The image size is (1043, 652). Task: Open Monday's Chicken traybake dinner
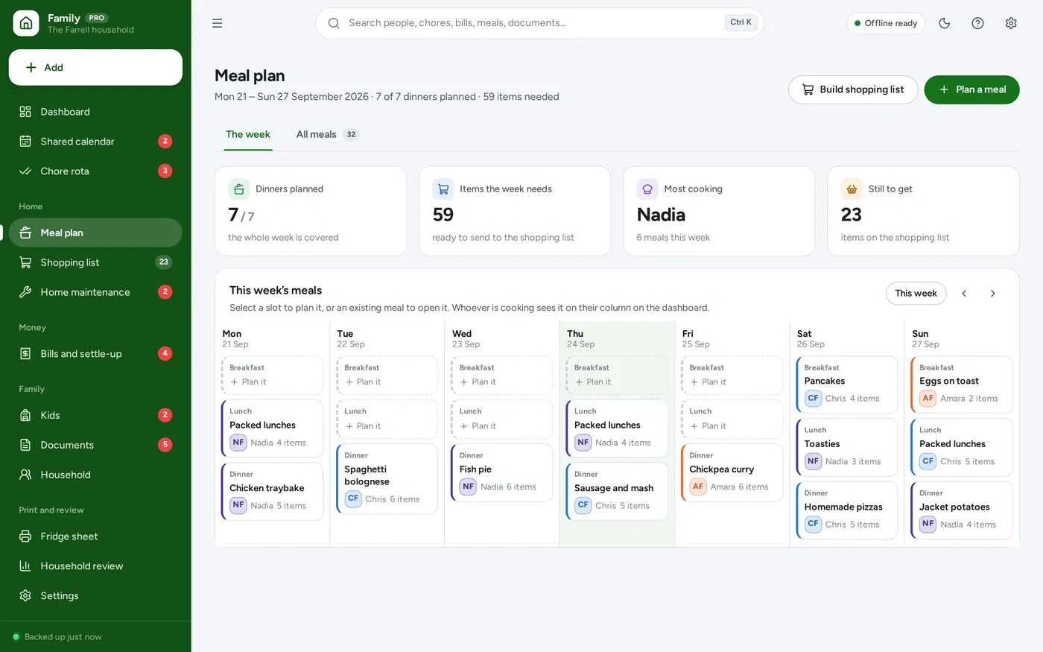coord(273,491)
